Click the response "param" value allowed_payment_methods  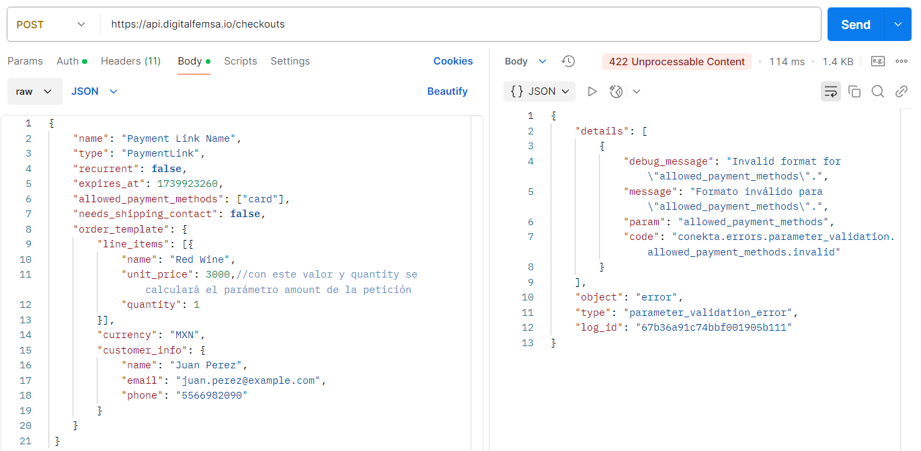(754, 222)
